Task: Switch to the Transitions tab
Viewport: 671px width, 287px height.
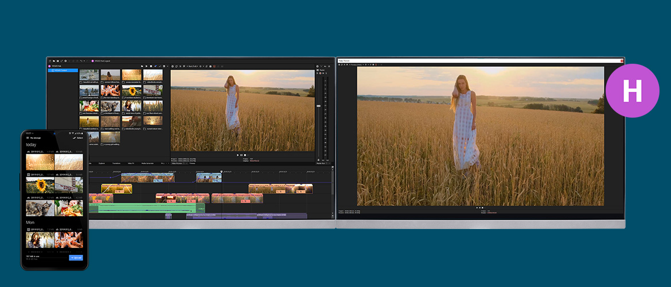Action: click(x=116, y=163)
